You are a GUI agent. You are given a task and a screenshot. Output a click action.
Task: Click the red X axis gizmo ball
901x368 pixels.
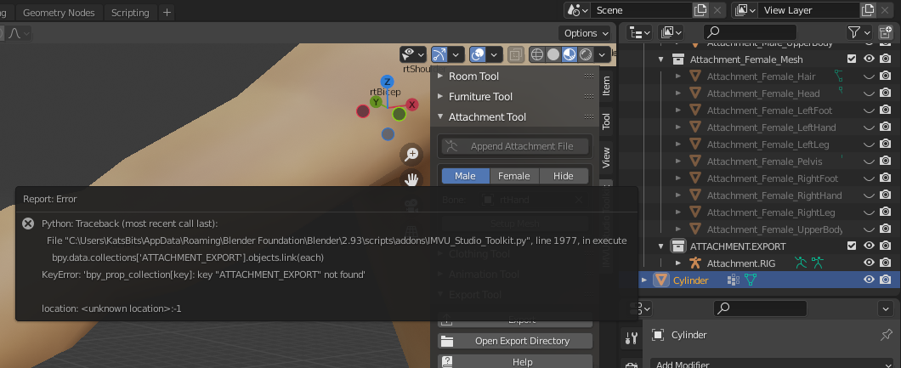click(412, 105)
